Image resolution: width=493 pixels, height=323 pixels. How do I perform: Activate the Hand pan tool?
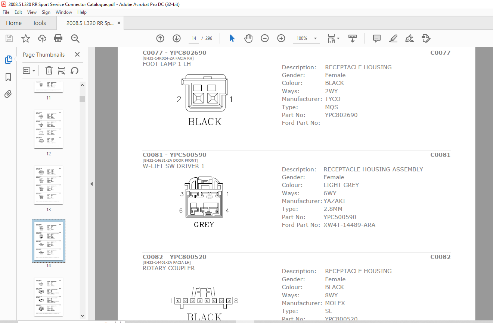click(x=248, y=38)
